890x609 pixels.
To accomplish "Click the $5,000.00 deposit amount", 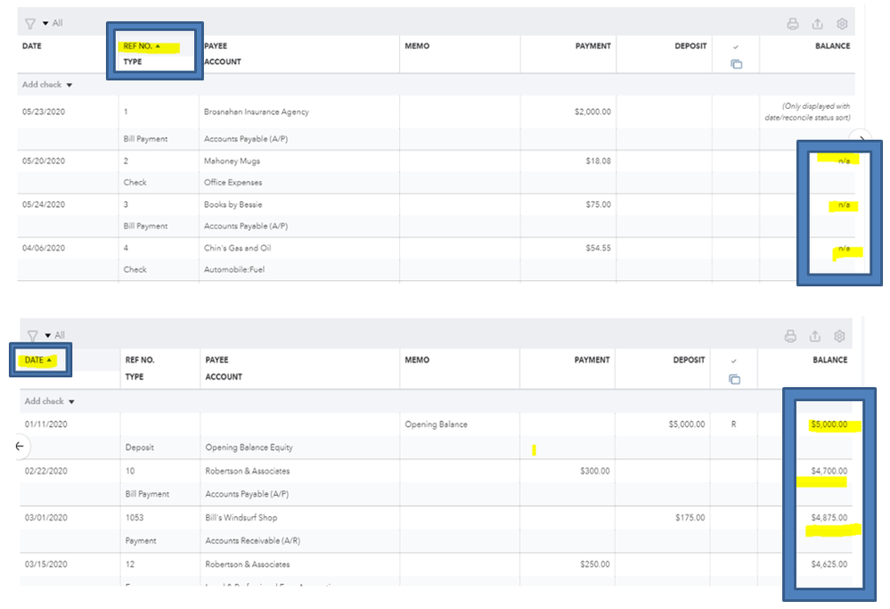I will click(687, 424).
